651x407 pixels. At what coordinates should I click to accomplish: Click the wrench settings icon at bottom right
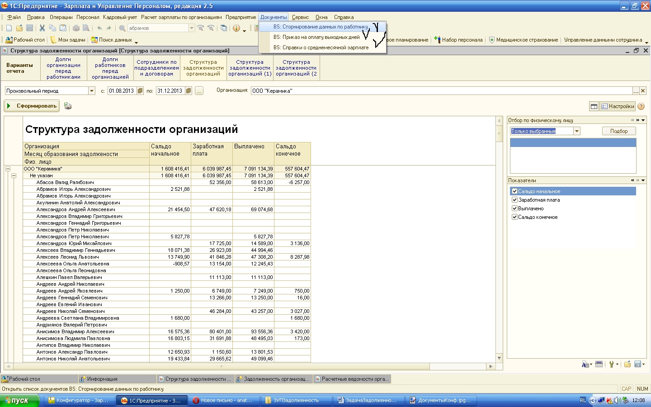point(612,364)
